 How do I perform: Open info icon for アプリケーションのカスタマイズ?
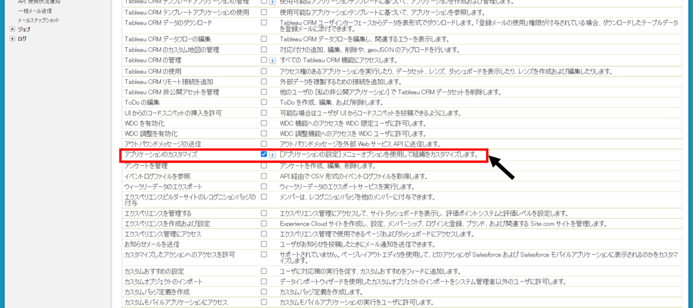click(x=272, y=155)
